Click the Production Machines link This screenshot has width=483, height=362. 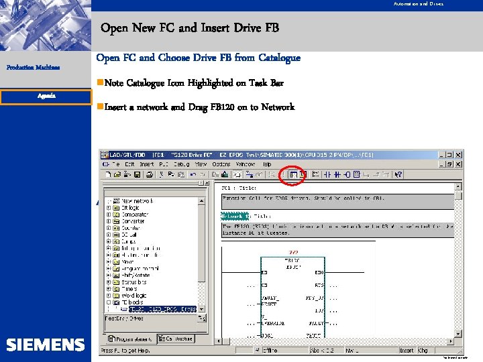click(x=34, y=68)
